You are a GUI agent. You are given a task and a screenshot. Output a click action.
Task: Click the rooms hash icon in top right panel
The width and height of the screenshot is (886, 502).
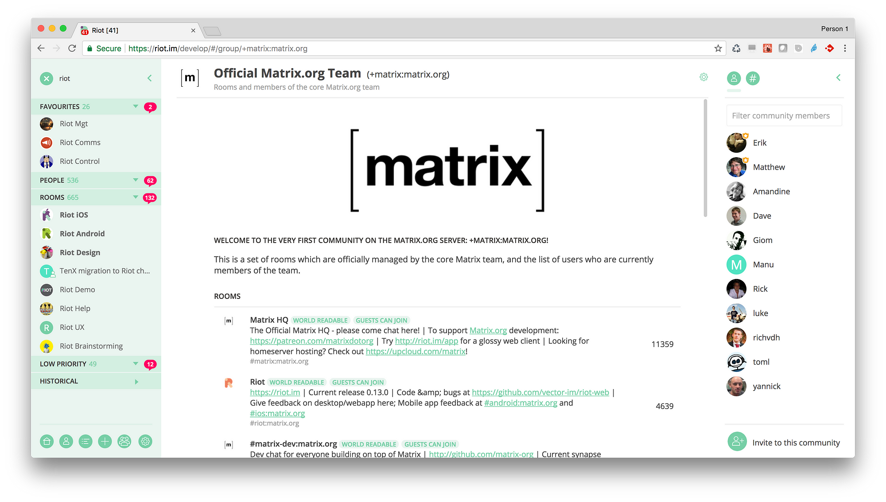pyautogui.click(x=753, y=78)
